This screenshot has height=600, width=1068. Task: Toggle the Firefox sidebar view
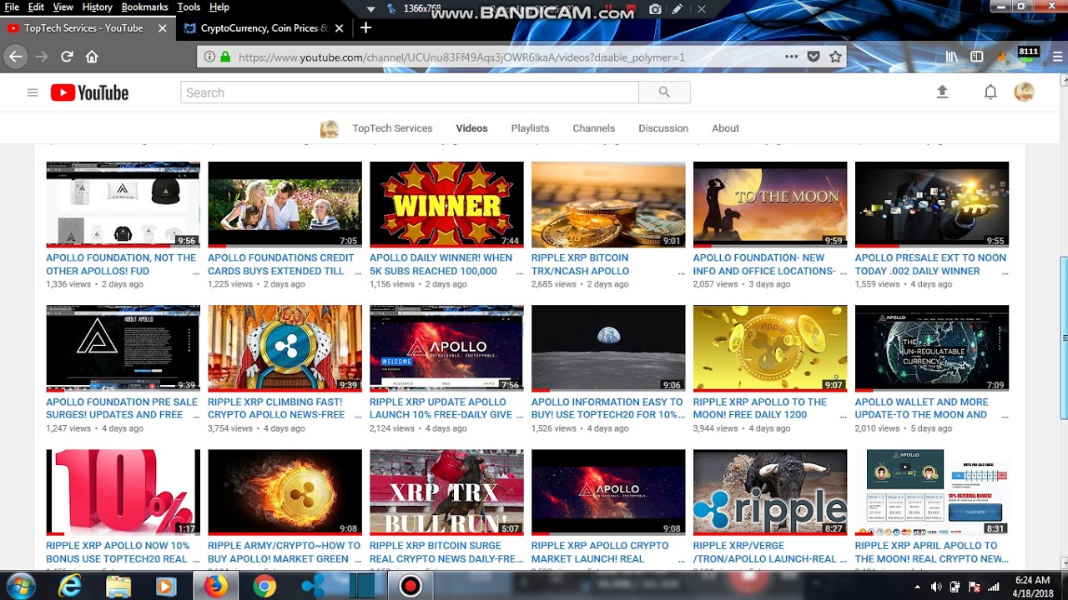(977, 57)
